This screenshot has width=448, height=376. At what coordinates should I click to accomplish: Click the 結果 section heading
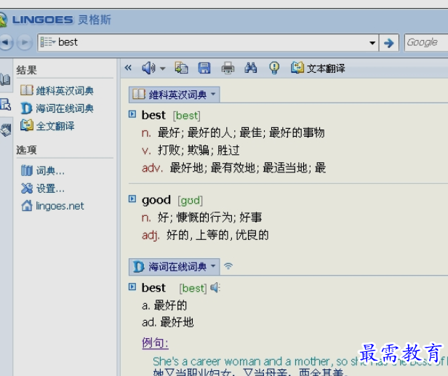tap(27, 70)
